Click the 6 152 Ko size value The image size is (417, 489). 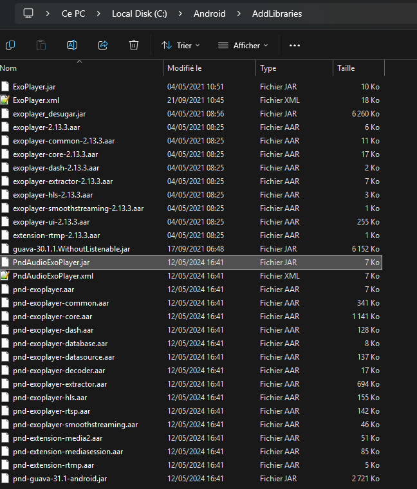(x=366, y=249)
